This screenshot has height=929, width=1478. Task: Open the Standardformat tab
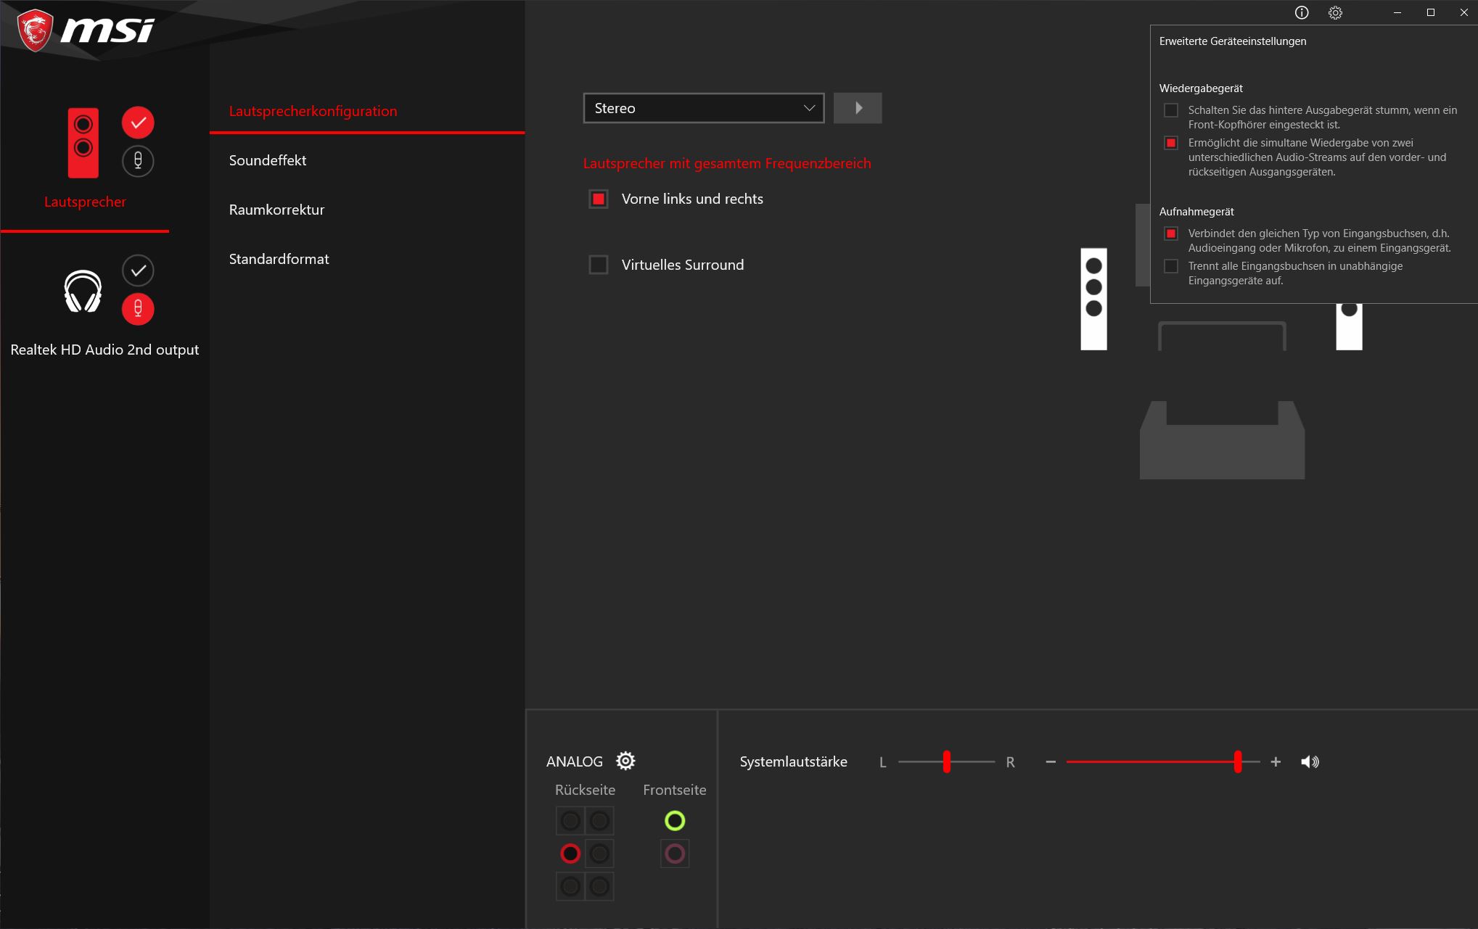click(x=279, y=259)
